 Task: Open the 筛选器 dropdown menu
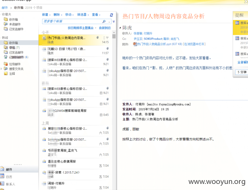click(x=83, y=15)
